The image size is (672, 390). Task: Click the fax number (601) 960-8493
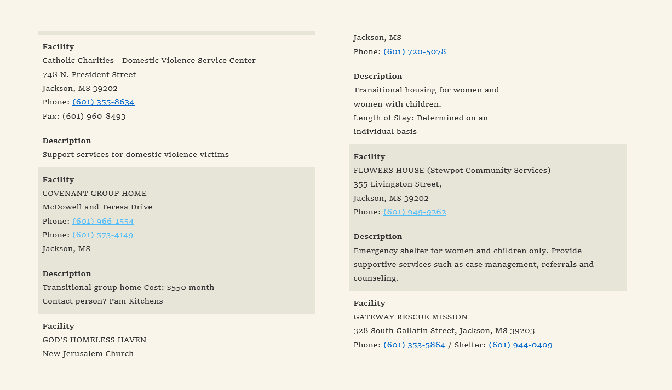point(94,117)
